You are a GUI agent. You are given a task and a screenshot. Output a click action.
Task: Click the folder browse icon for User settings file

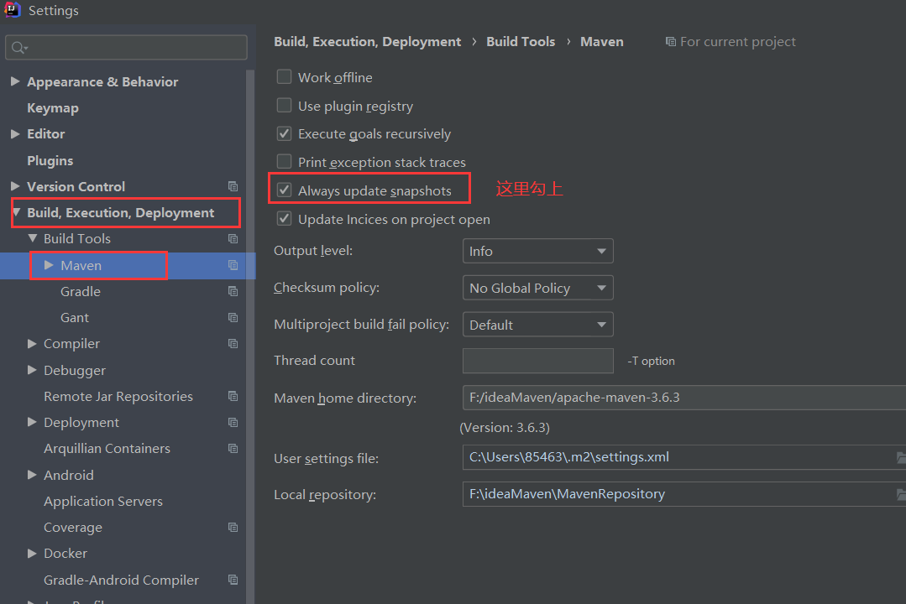[x=900, y=457]
